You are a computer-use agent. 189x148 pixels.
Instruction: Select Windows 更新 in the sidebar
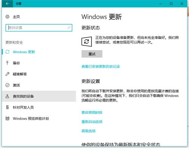coord(39,52)
